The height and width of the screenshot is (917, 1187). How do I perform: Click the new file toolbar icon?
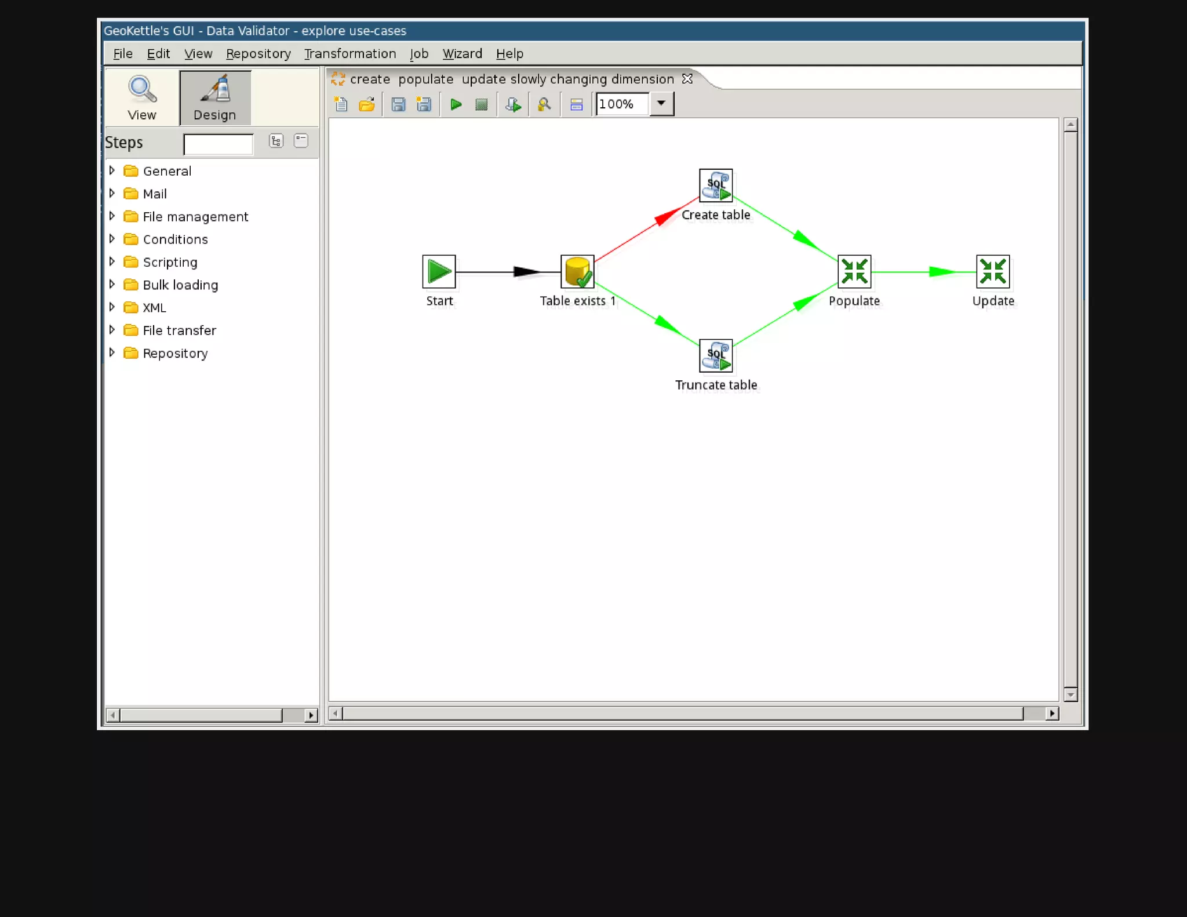(x=341, y=104)
